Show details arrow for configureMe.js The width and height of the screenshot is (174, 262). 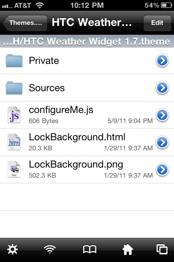coord(162,115)
